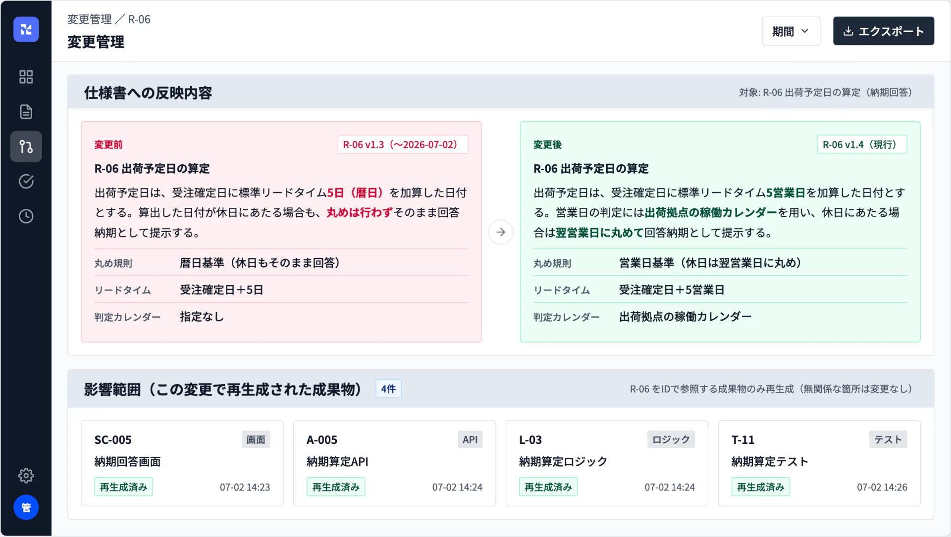Click the user avatar 管
The height and width of the screenshot is (537, 951).
click(x=26, y=507)
